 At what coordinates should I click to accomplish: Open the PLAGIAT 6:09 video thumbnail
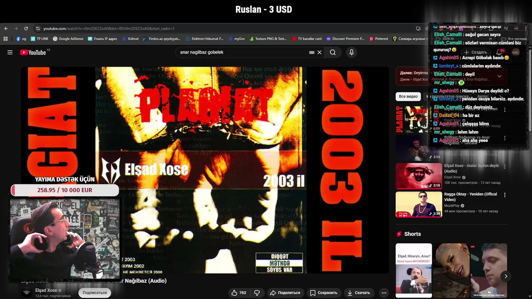click(419, 119)
